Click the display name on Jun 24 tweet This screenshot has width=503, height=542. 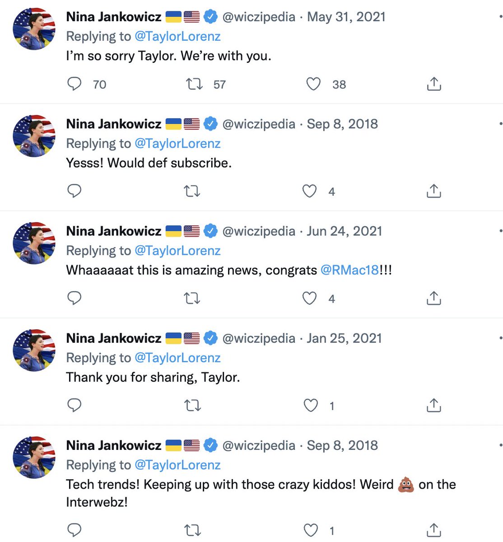[x=113, y=231]
